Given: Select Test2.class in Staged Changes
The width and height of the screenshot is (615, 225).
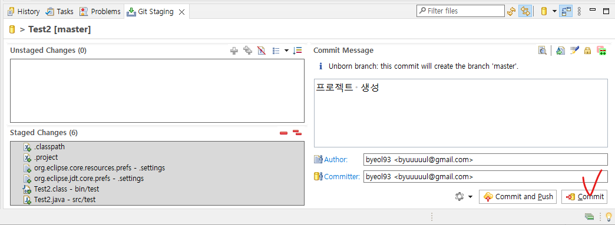Looking at the screenshot, I should (x=157, y=189).
